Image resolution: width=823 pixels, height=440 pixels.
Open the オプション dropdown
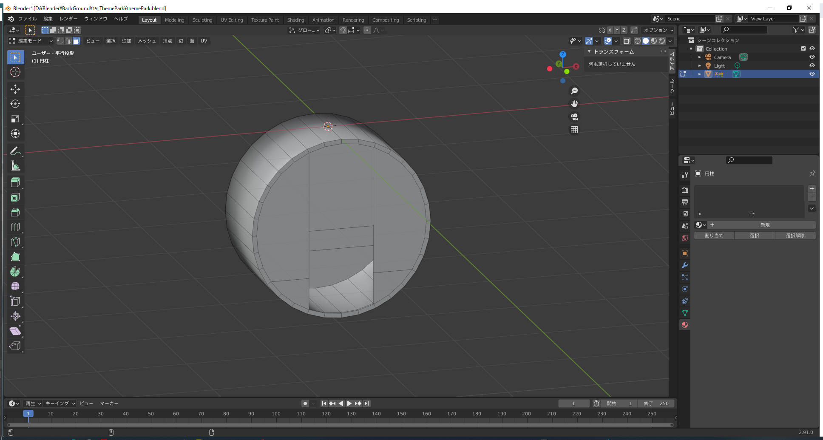[x=658, y=30]
